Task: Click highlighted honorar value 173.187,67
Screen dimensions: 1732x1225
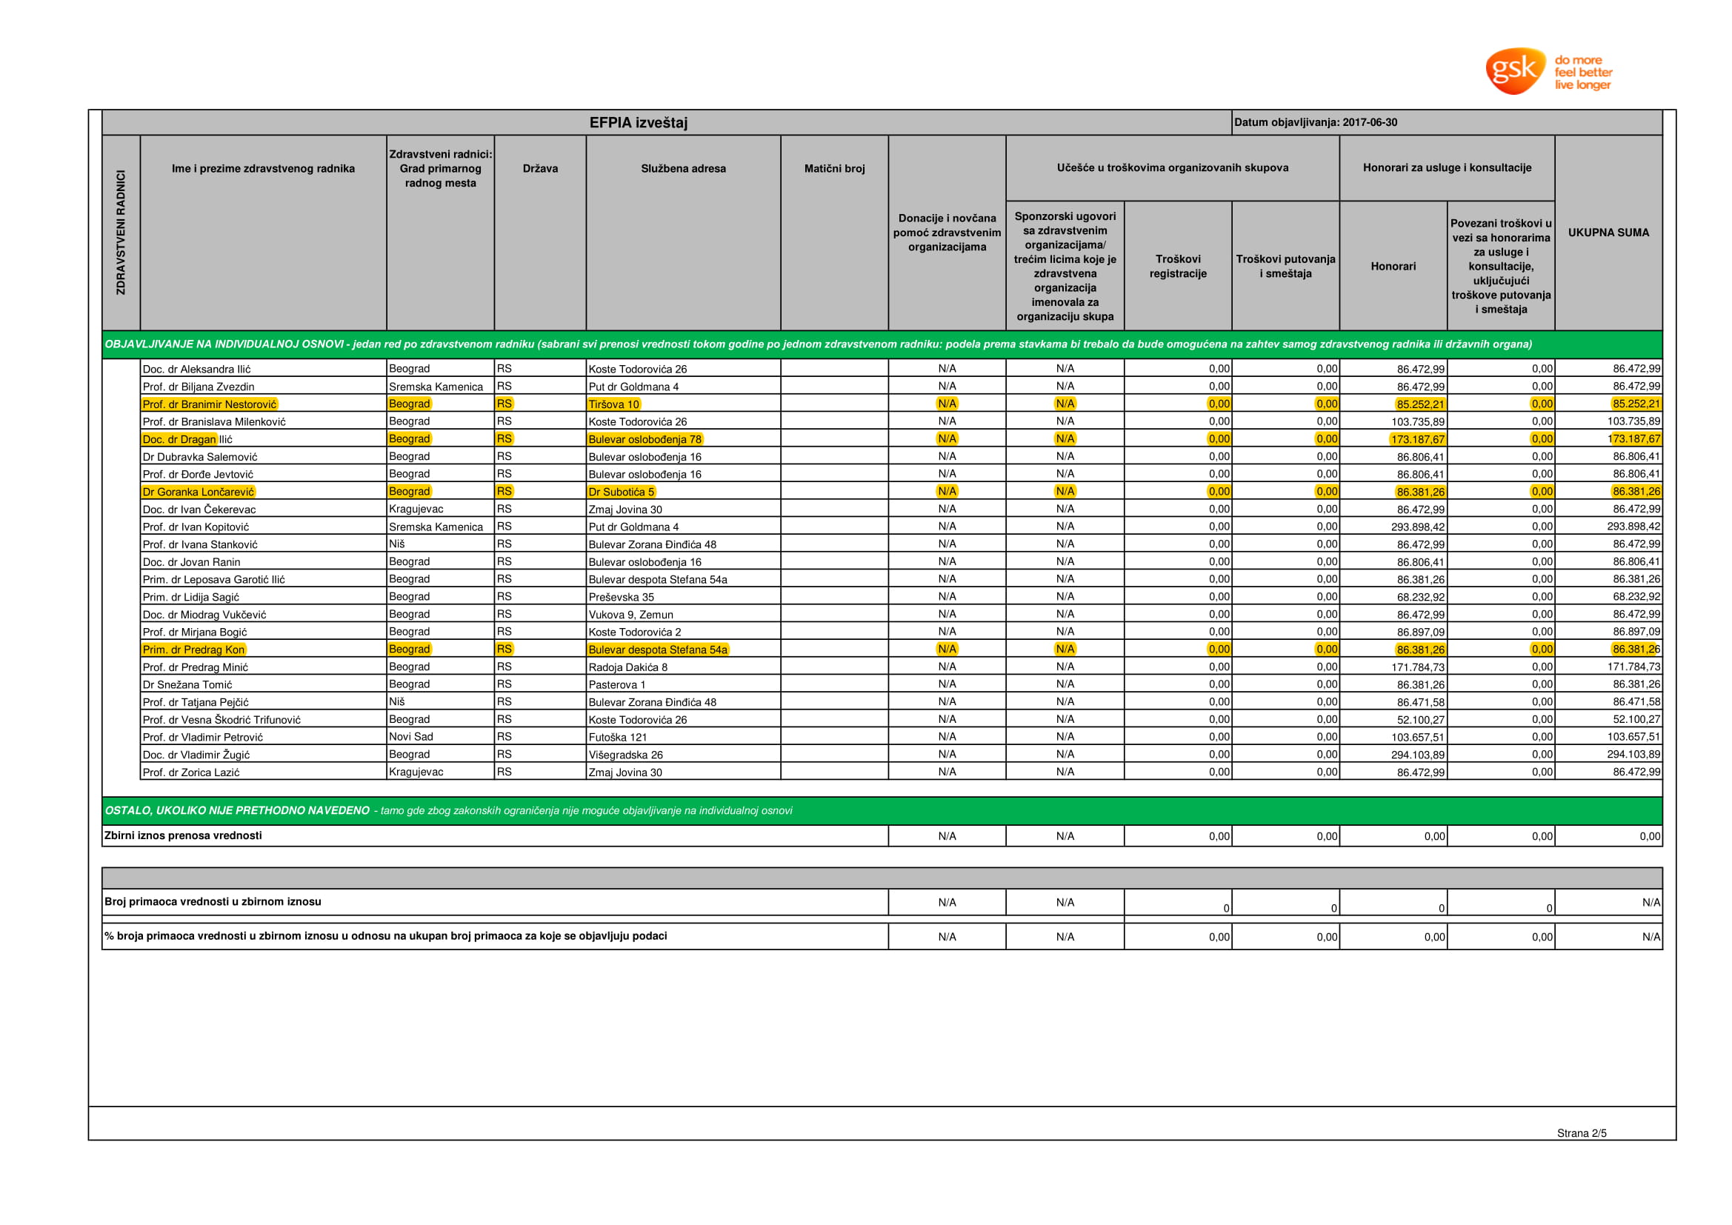Action: point(1417,439)
